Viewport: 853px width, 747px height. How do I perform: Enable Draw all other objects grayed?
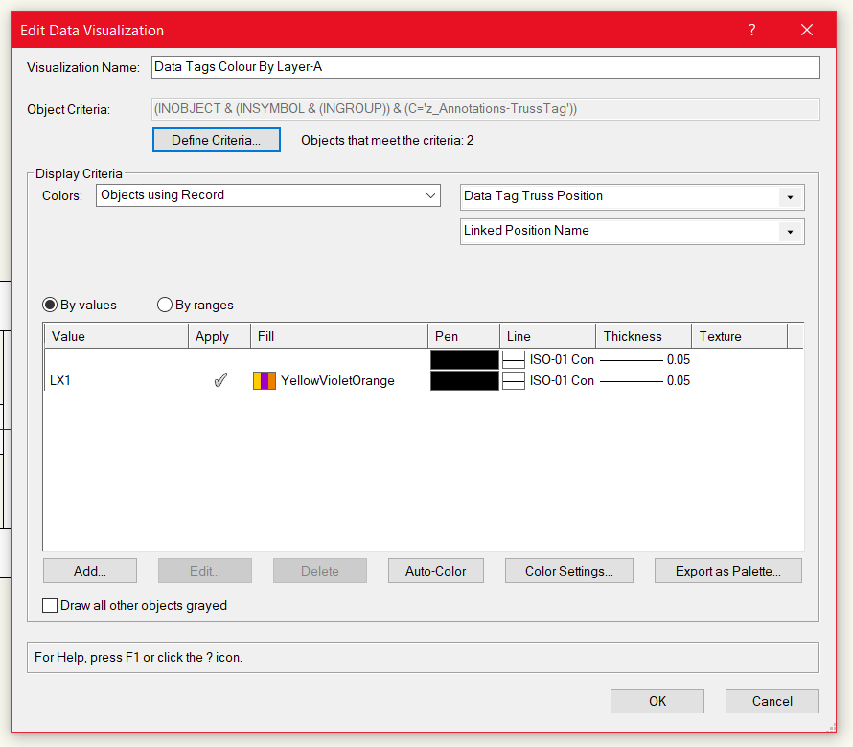pos(49,605)
